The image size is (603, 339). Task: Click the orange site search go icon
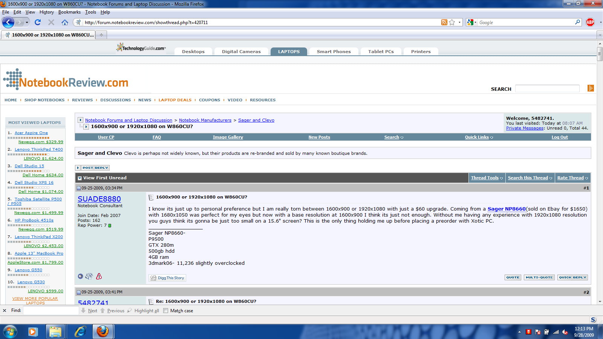591,88
